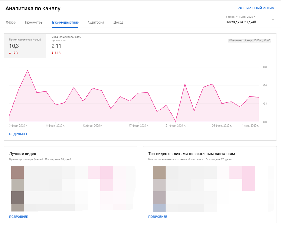Image resolution: width=281 pixels, height=225 pixels.
Task: Click the chart's lowest point near 21 февр.
Action: [x=175, y=121]
